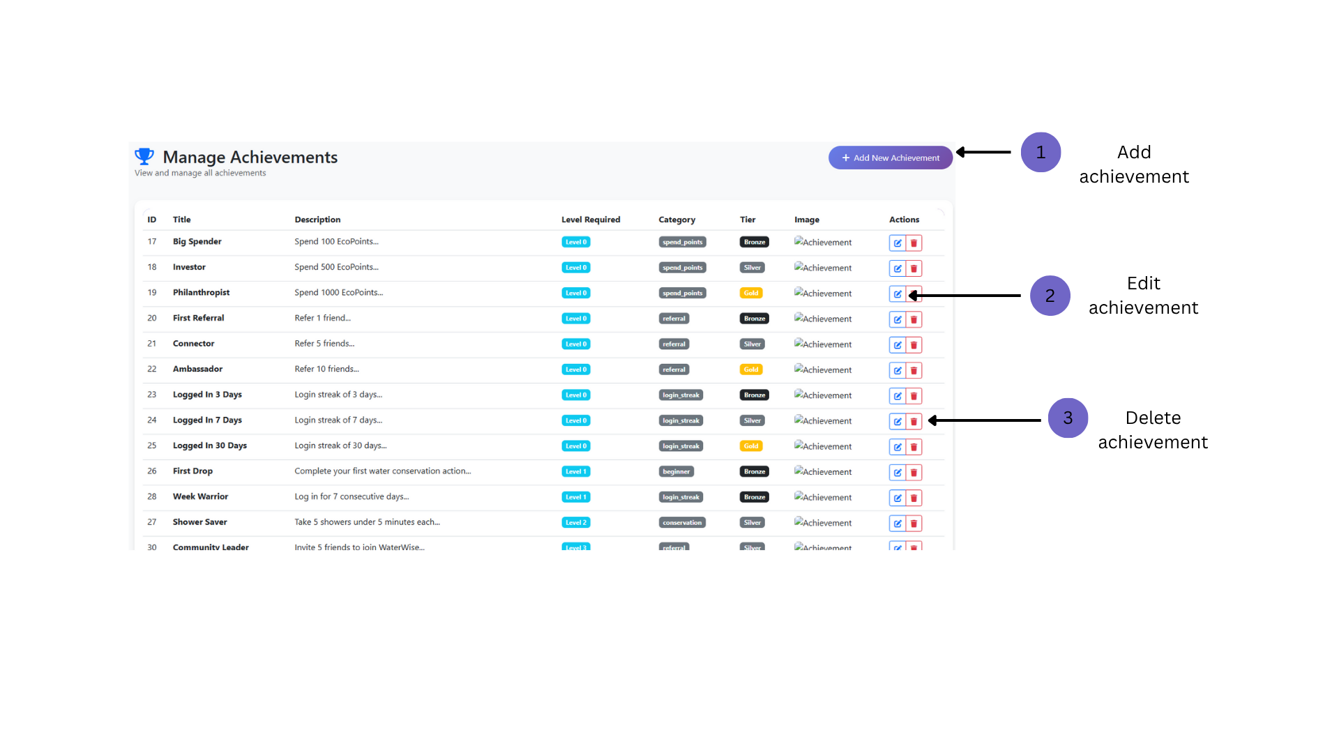
Task: Click 'Take 5 showers under 5 minutes' description
Action: 367,522
